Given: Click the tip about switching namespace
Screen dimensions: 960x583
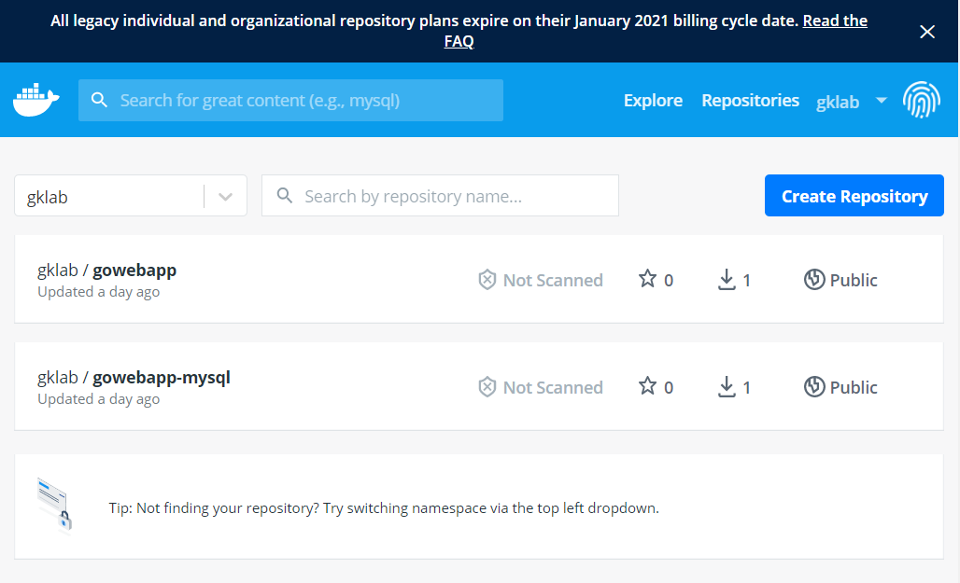Looking at the screenshot, I should (x=384, y=507).
